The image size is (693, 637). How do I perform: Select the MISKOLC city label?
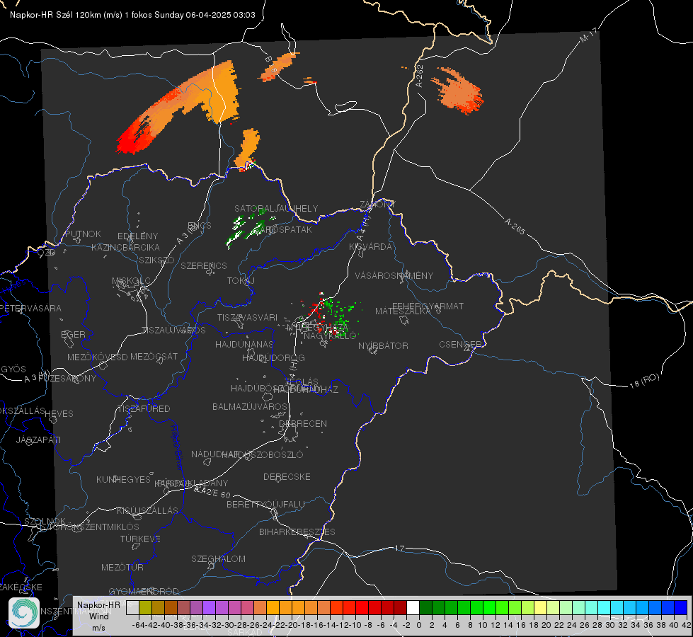coord(131,281)
